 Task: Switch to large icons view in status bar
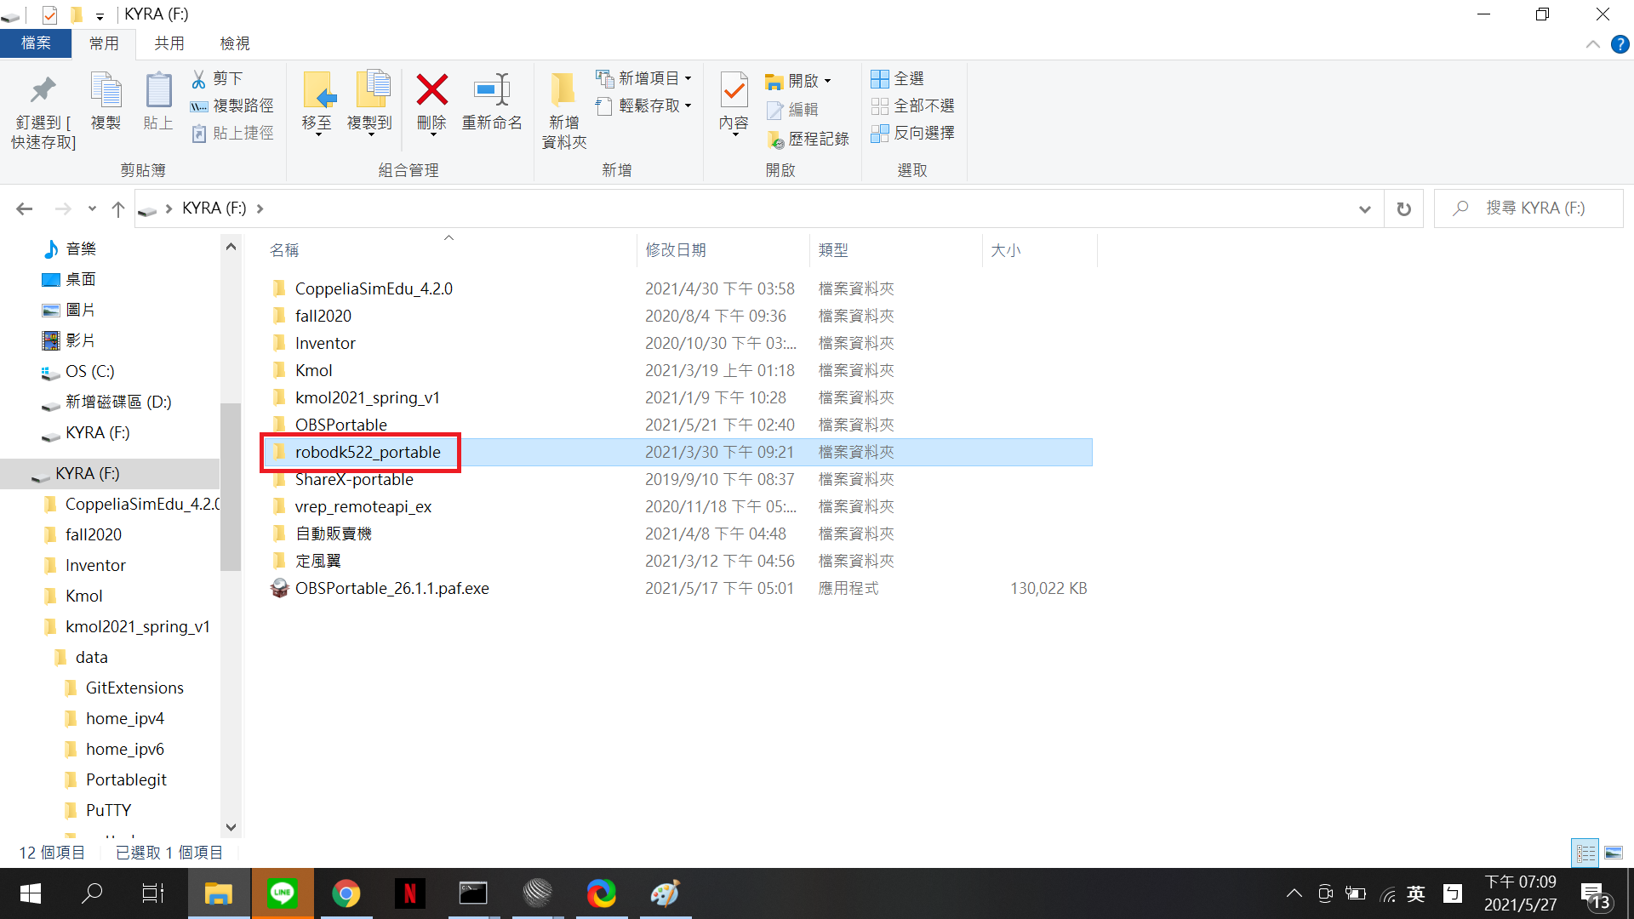pyautogui.click(x=1614, y=853)
